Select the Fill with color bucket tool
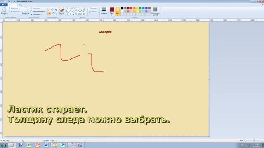Screen dimensions: 264x148 click(x=52, y=9)
